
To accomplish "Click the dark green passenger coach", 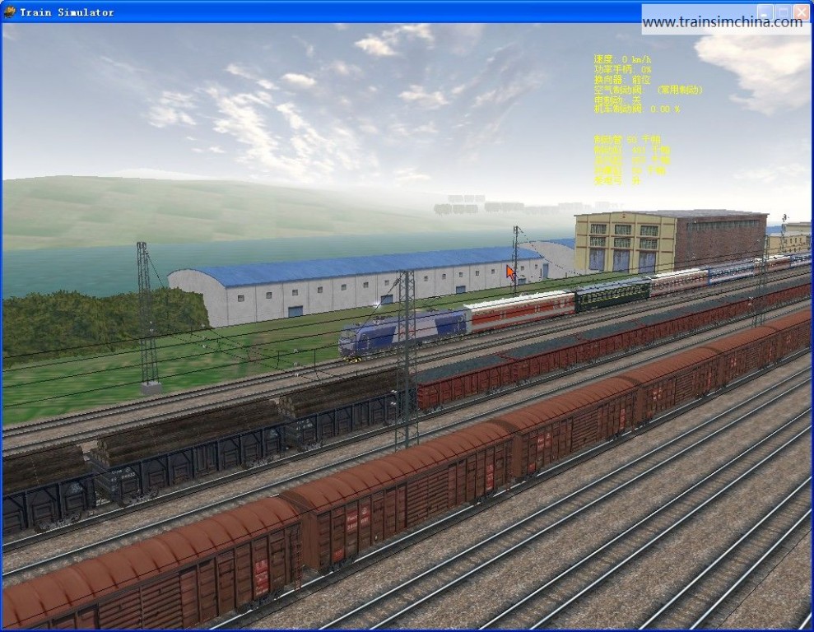I will point(612,294).
